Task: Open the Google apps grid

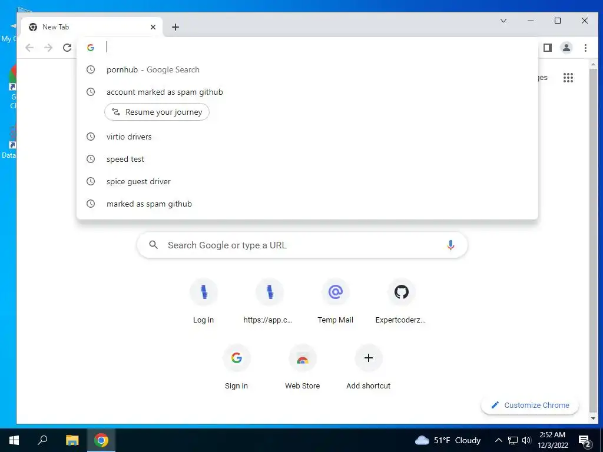Action: coord(568,78)
